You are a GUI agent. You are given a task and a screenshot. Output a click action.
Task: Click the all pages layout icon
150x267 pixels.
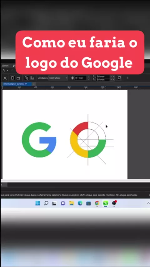click(26, 78)
